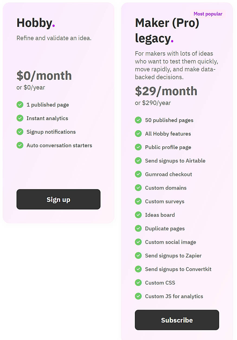Image resolution: width=237 pixels, height=340 pixels.
Task: Click the checkmark icon beside 'Ideas board'
Action: [x=138, y=215]
